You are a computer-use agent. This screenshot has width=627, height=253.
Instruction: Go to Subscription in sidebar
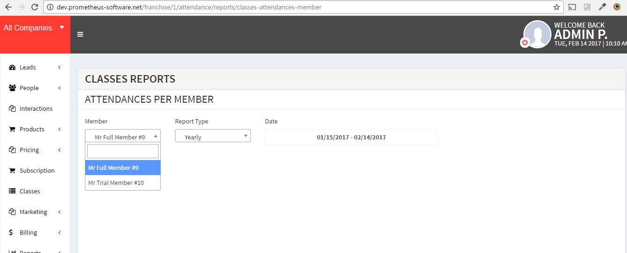[37, 171]
